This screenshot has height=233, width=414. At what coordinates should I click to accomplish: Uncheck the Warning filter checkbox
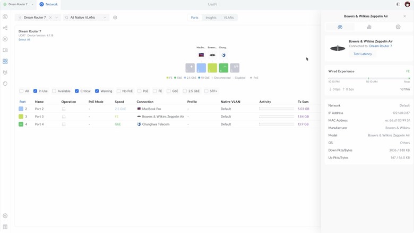coord(97,91)
